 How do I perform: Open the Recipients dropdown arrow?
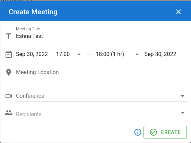pyautogui.click(x=183, y=113)
